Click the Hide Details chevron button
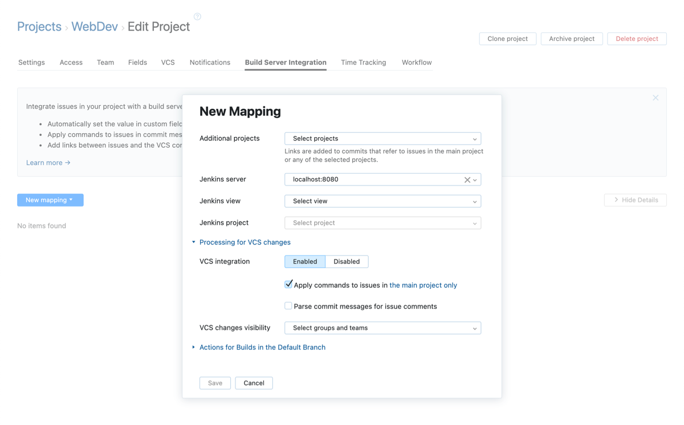The height and width of the screenshot is (425, 684). tap(616, 200)
